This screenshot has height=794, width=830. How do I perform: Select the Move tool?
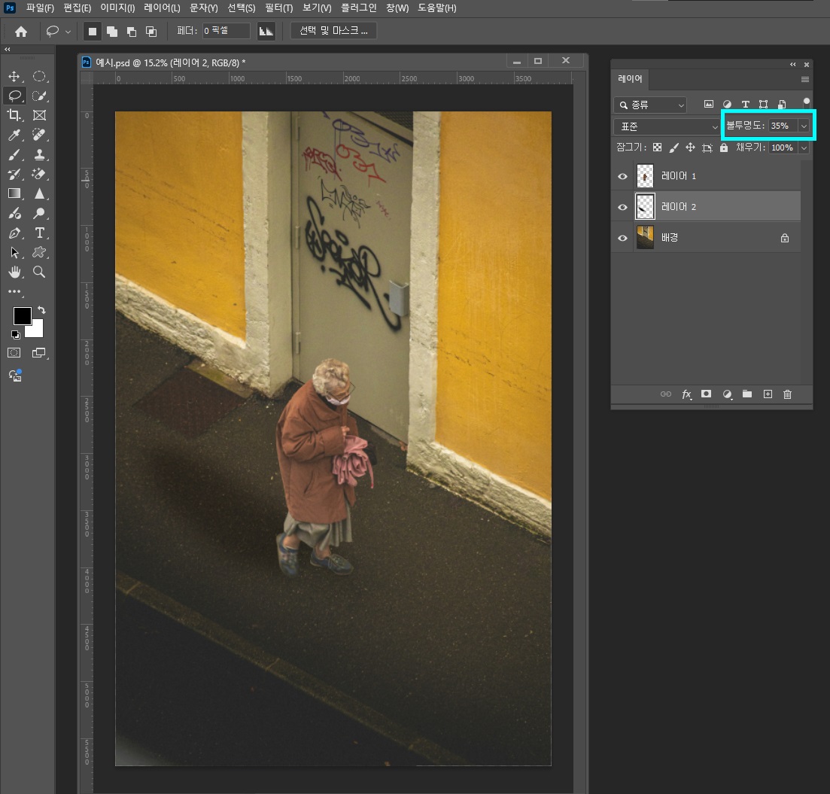pos(14,76)
